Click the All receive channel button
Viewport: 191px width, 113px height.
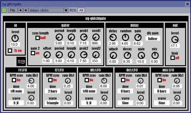(x=81, y=10)
